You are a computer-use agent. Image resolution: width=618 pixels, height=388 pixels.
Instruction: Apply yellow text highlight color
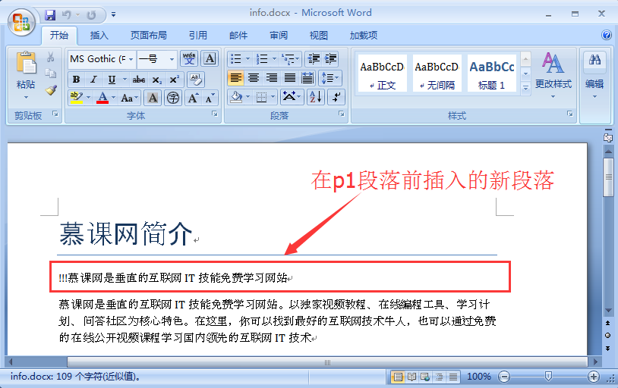click(76, 97)
